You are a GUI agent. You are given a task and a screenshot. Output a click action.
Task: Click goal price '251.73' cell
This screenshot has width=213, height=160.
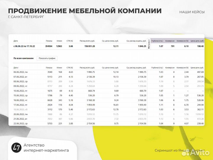(200, 86)
